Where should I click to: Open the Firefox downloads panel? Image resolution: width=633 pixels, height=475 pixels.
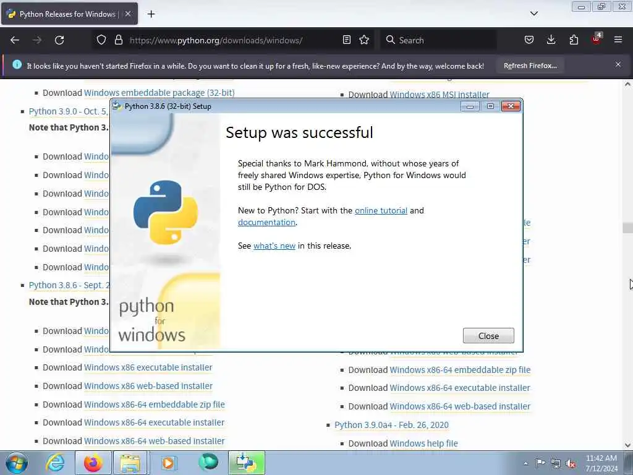click(551, 40)
